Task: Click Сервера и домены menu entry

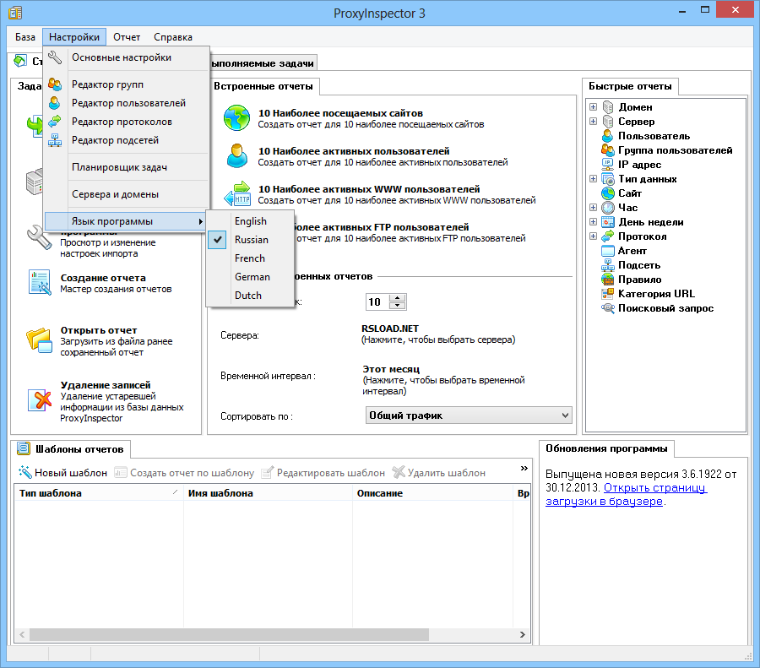Action: [x=127, y=194]
